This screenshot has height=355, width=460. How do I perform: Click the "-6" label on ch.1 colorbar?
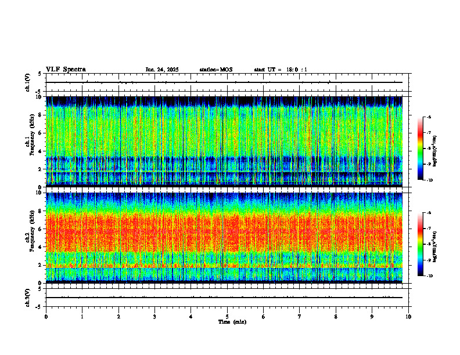[429, 117]
